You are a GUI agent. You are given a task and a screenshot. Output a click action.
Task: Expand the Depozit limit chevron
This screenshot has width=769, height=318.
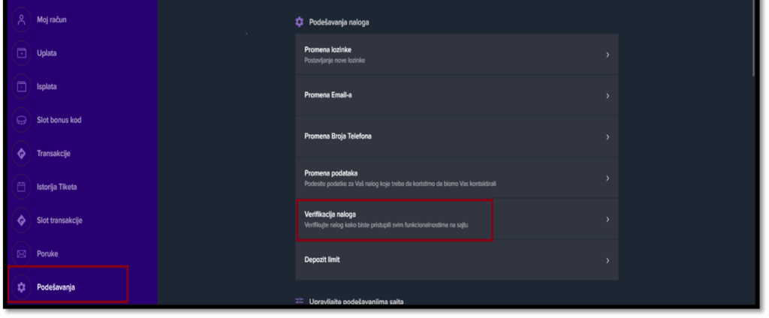coord(607,261)
